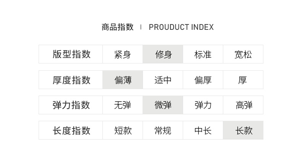
Task: Choose the 偏厚 thickness cell
Action: click(203, 80)
